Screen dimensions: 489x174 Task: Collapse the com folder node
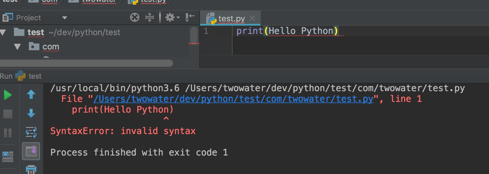click(17, 47)
